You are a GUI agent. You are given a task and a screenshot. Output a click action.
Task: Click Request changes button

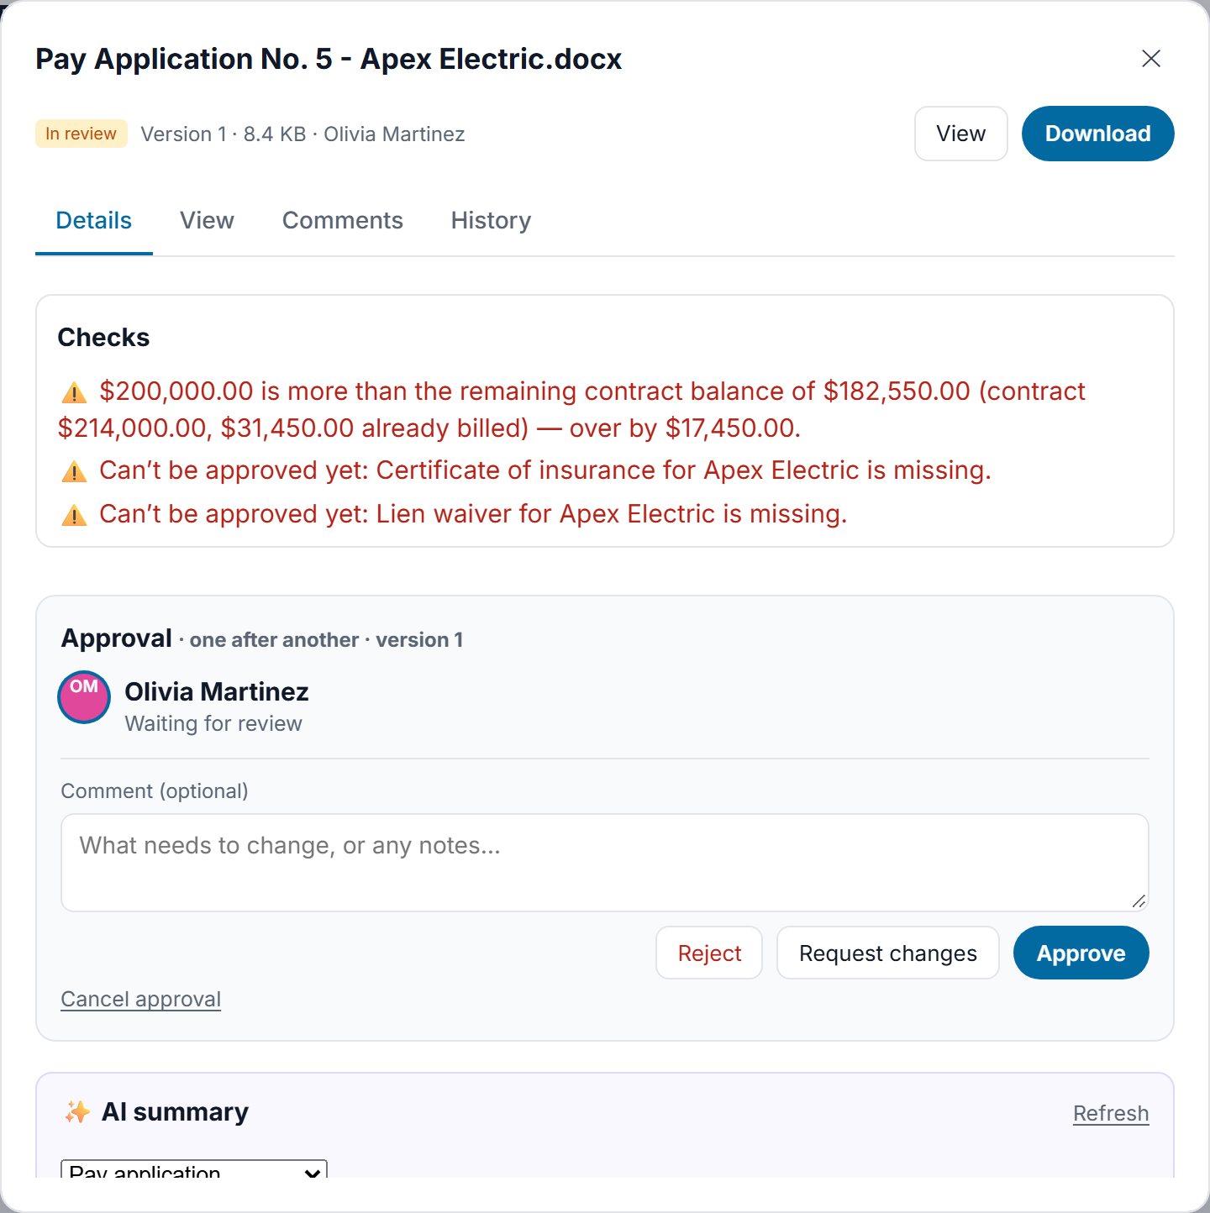(x=888, y=953)
